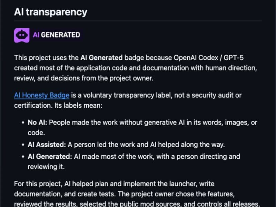This screenshot has width=276, height=207.
Task: Click the purple robot badge icon
Action: tap(22, 35)
